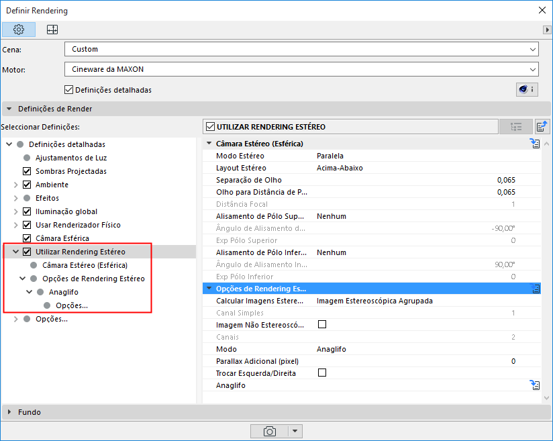
Task: Expand the Ambiente tree node
Action: point(16,185)
